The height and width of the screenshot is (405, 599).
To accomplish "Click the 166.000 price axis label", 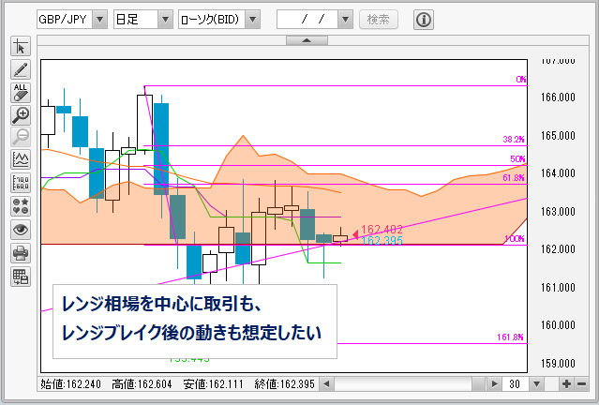I will click(558, 97).
